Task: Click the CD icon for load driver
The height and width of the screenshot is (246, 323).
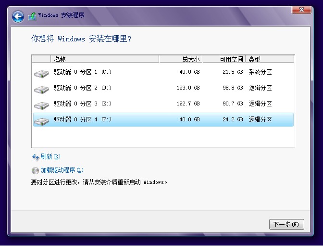Action: pyautogui.click(x=35, y=171)
